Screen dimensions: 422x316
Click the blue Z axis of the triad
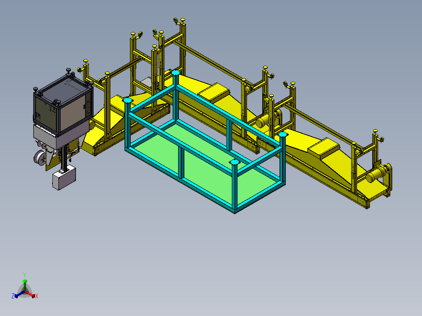pos(20,294)
